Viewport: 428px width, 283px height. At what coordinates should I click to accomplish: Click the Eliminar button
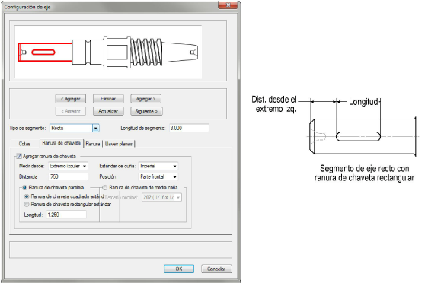tap(108, 99)
